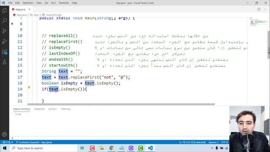Open Source Control view

click(x=5, y=31)
